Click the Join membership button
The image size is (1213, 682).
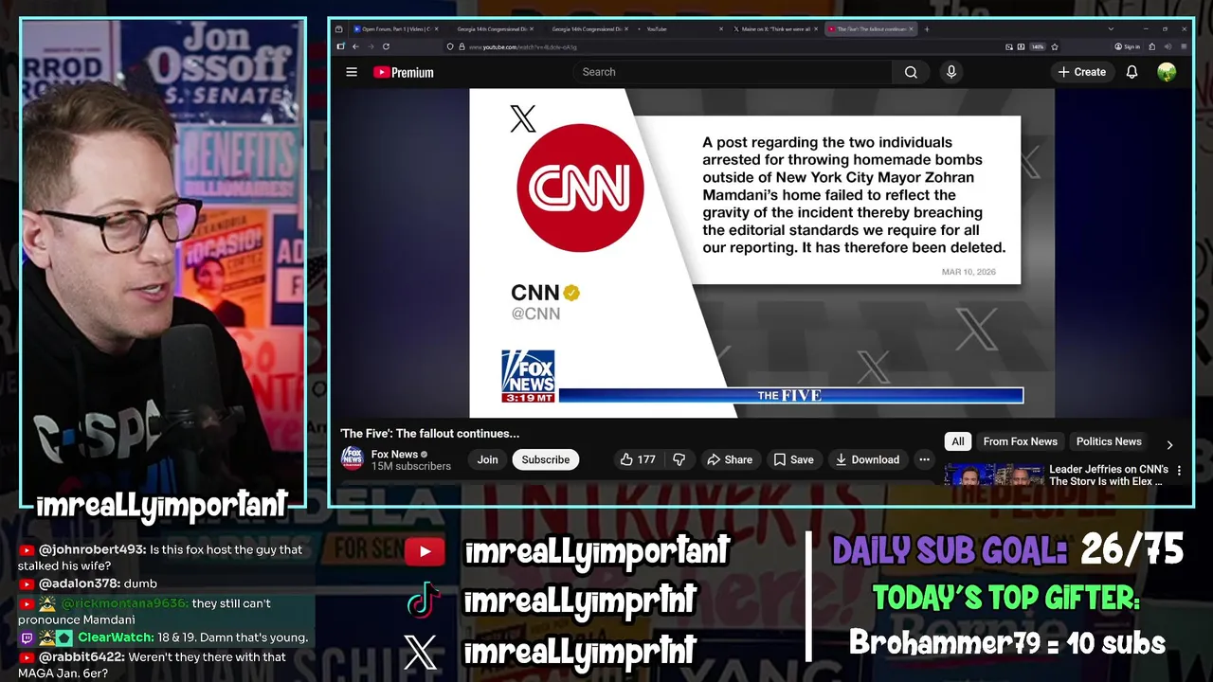click(x=487, y=459)
